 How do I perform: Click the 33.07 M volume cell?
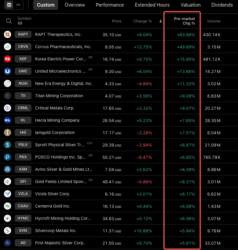213,243
